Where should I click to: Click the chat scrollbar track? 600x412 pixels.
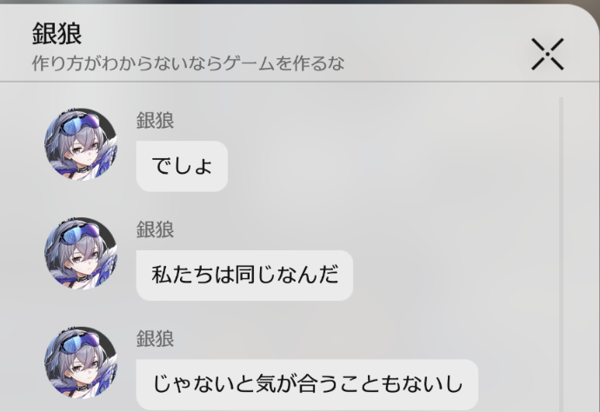(561, 255)
